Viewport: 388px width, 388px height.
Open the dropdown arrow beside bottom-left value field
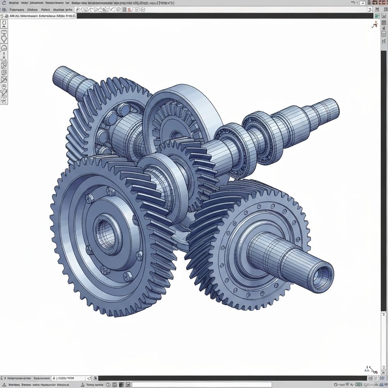pyautogui.click(x=89, y=378)
